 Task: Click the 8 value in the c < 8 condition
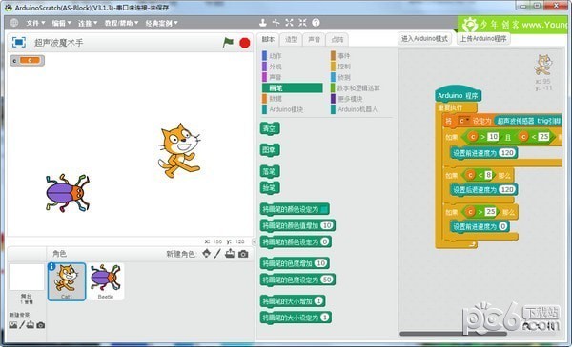coord(488,175)
